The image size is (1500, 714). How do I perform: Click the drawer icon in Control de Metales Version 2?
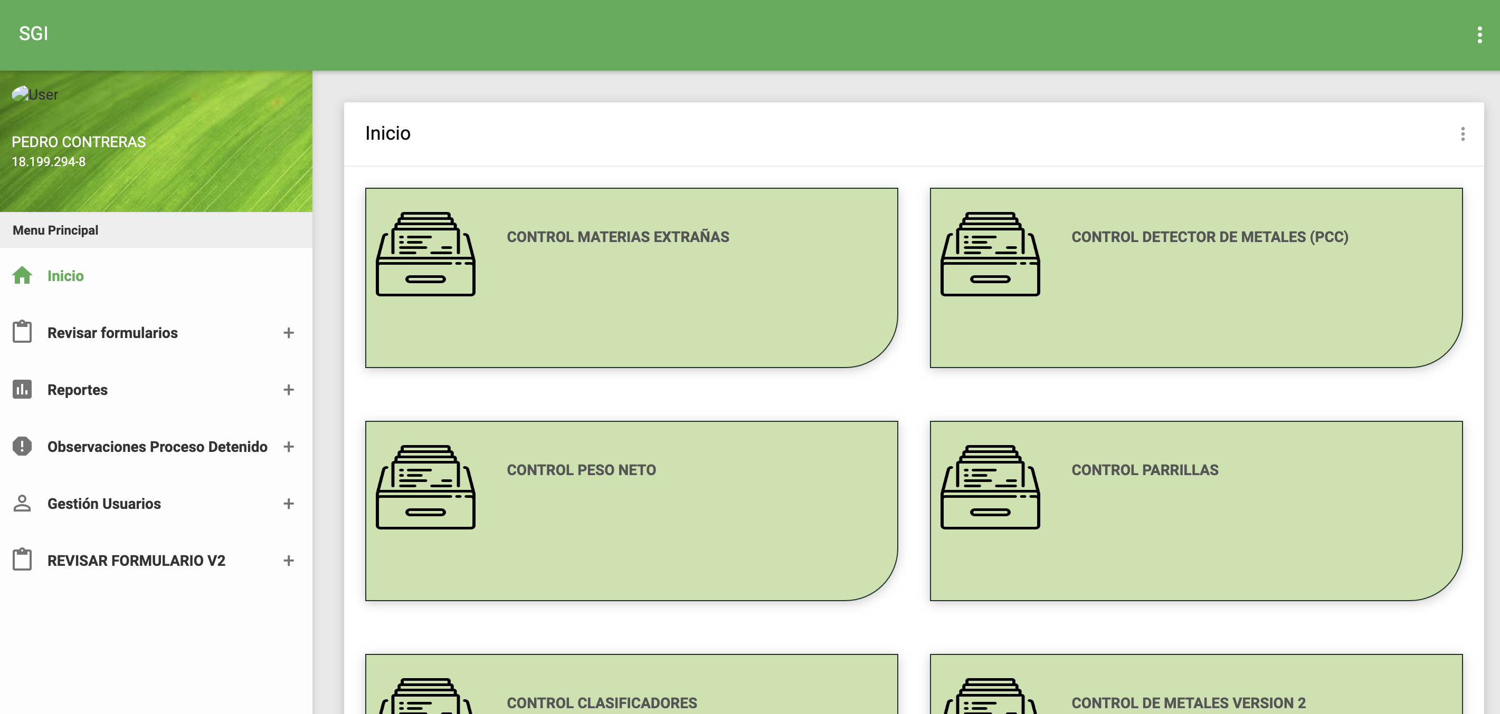click(991, 696)
